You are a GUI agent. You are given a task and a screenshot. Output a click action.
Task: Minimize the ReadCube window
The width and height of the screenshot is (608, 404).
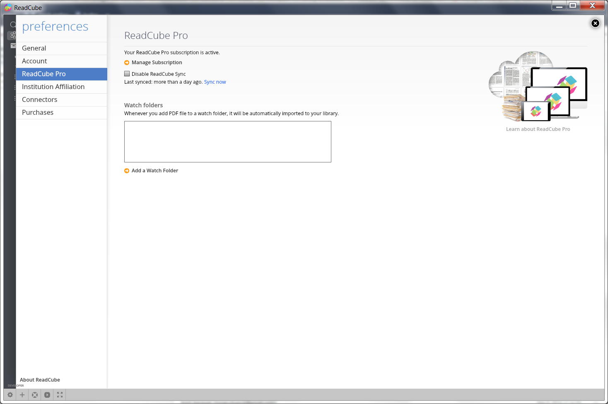pos(559,5)
